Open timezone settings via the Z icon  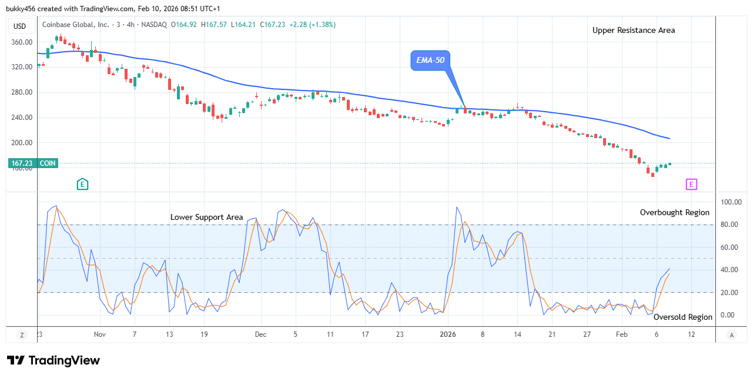[x=21, y=334]
